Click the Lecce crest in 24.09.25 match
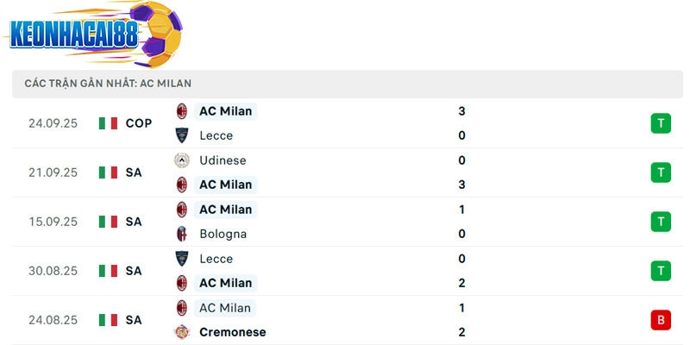The width and height of the screenshot is (690, 345). (182, 135)
